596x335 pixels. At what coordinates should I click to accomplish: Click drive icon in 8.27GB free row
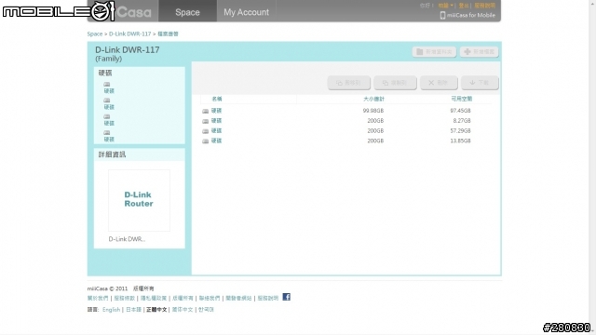[x=205, y=121]
